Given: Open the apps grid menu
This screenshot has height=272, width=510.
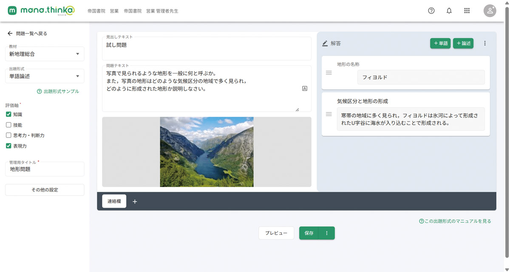Looking at the screenshot, I should (x=467, y=11).
